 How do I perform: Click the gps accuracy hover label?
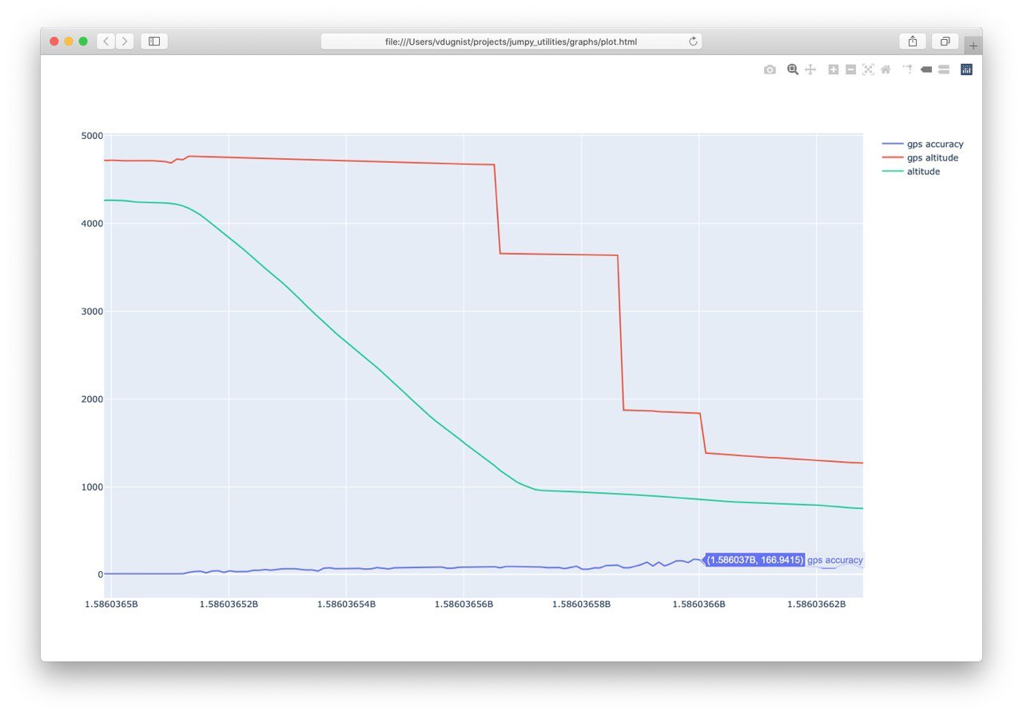pyautogui.click(x=835, y=560)
